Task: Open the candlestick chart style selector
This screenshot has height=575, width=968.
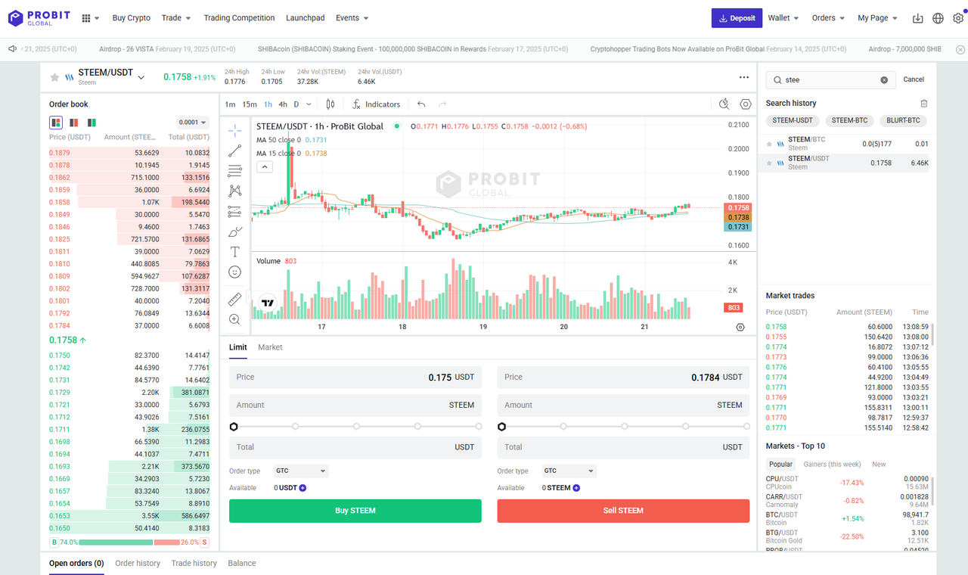Action: pyautogui.click(x=330, y=104)
